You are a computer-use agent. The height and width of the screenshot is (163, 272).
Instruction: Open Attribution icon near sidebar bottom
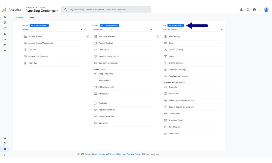[5, 138]
